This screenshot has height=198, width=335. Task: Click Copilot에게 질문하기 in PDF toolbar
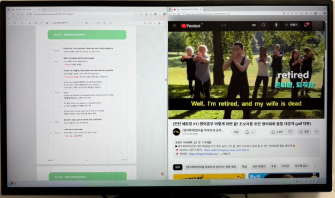click(59, 23)
